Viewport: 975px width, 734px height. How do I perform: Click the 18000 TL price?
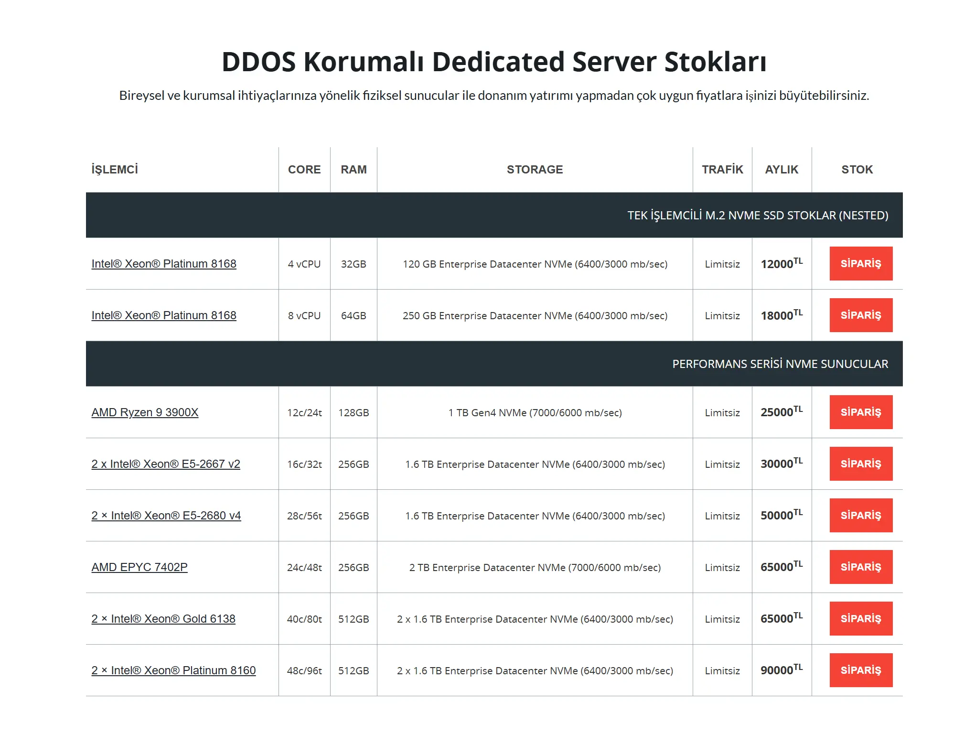pyautogui.click(x=782, y=315)
